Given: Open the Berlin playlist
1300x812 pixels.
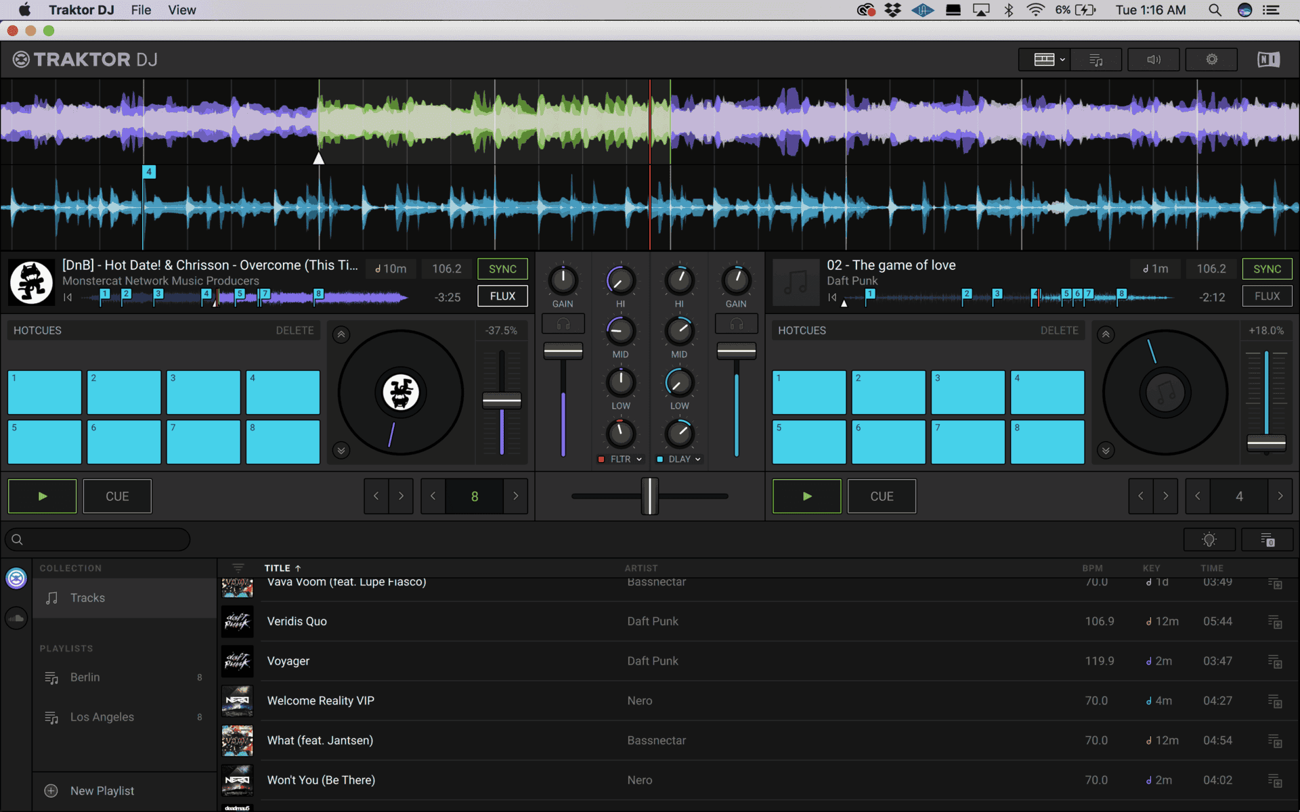Looking at the screenshot, I should click(124, 677).
